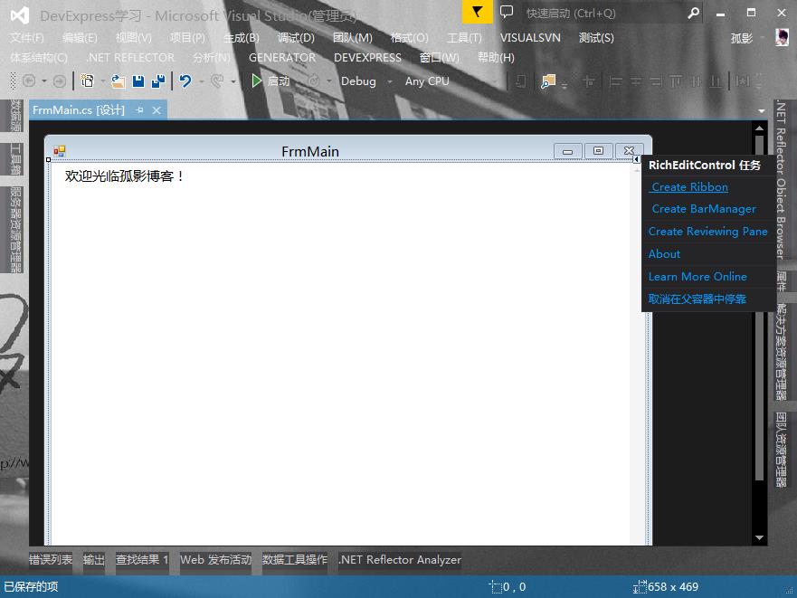Image resolution: width=797 pixels, height=598 pixels.
Task: Open the 解决方案资源管理器 side tab
Action: 782,351
